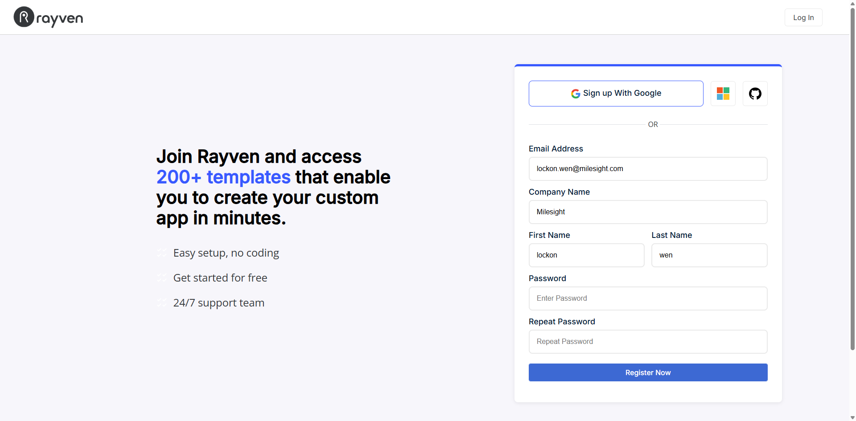856x421 pixels.
Task: Focus the Enter Password field
Action: point(648,298)
